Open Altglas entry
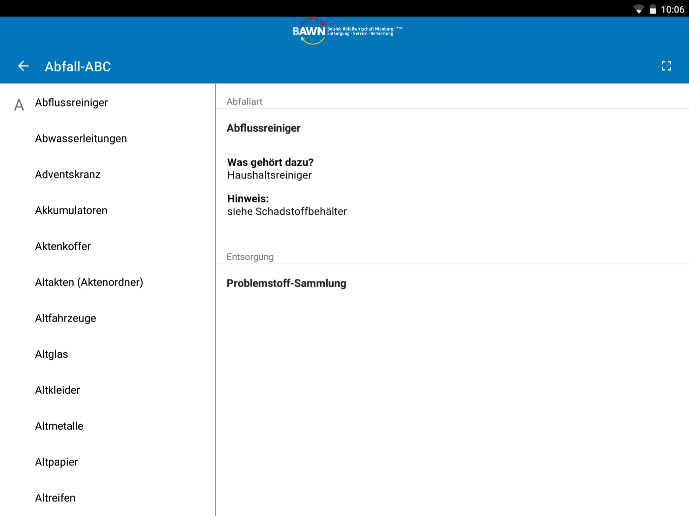The height and width of the screenshot is (516, 689). 51,354
